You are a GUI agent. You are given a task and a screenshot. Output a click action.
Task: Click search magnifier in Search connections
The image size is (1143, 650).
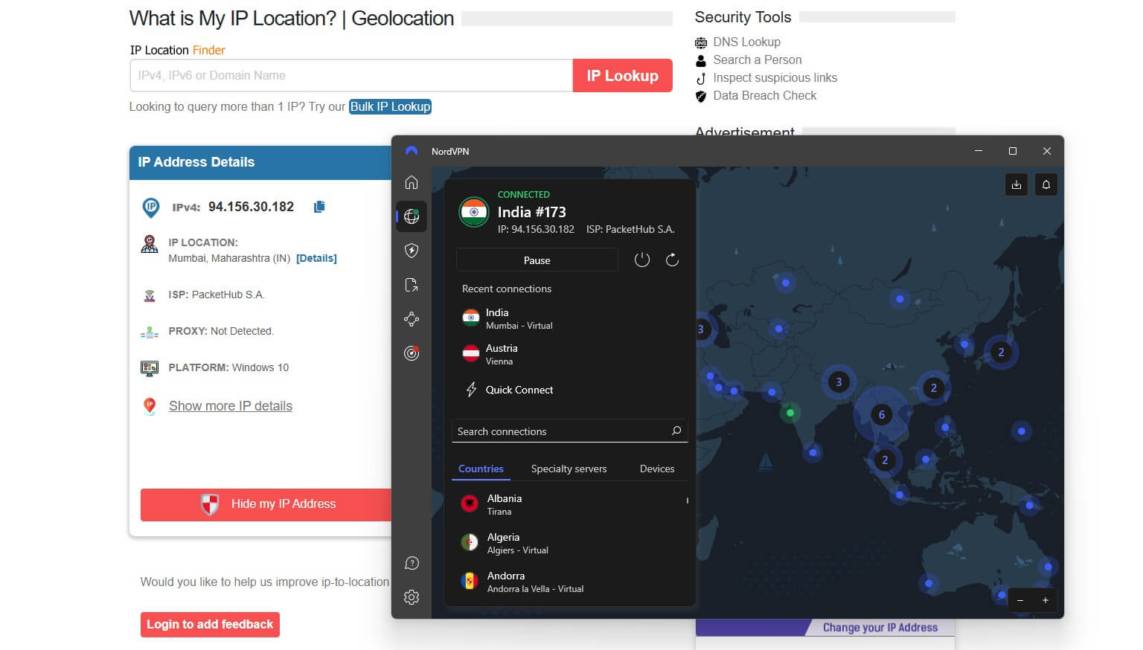click(x=676, y=431)
